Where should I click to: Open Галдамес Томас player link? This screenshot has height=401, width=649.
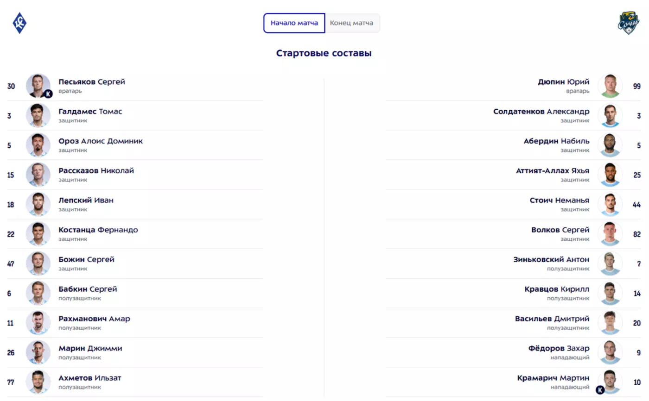pos(90,112)
